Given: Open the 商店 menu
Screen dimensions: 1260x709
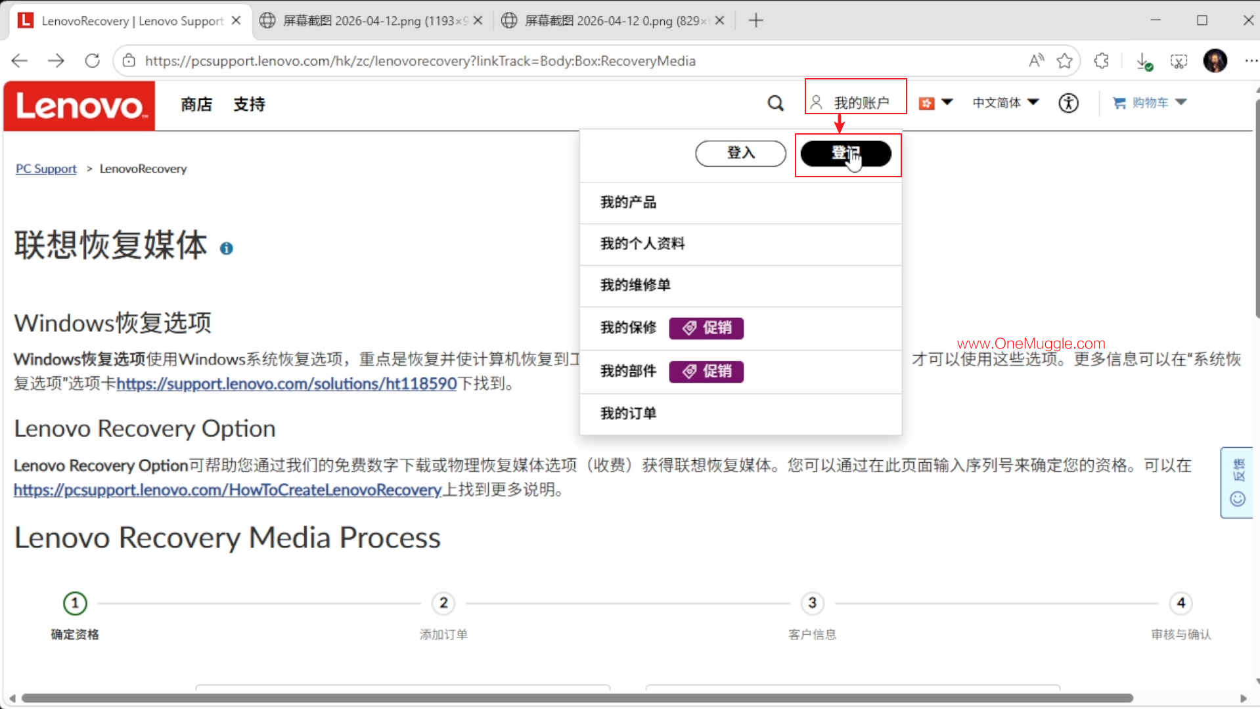Looking at the screenshot, I should [x=196, y=104].
